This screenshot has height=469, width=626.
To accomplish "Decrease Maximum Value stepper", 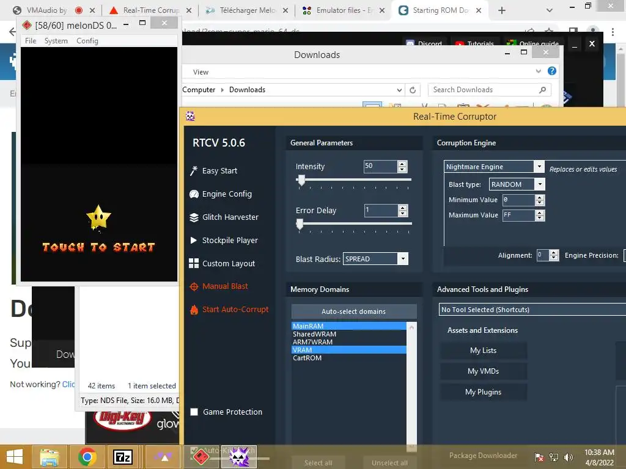I will pos(539,218).
